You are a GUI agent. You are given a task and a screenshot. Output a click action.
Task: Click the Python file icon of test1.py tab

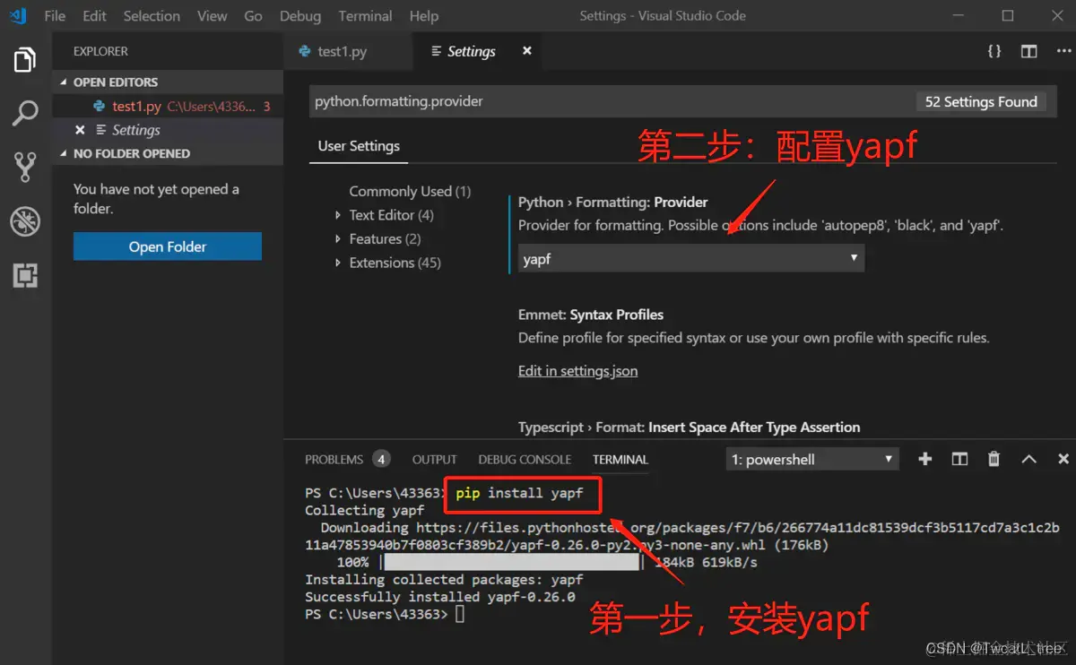(305, 51)
